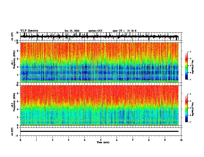Click the '5' tick of ch.3(V) axis
This screenshot has width=204, height=157.
(18, 127)
